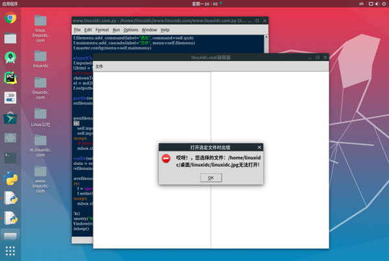Open the 文件 menu in linuxidc.com编辑器
Screen dimensions: 389x261
pos(99,66)
